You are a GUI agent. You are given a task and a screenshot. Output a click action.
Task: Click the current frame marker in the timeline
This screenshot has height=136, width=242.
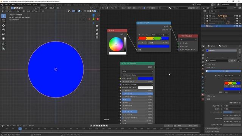20,128
